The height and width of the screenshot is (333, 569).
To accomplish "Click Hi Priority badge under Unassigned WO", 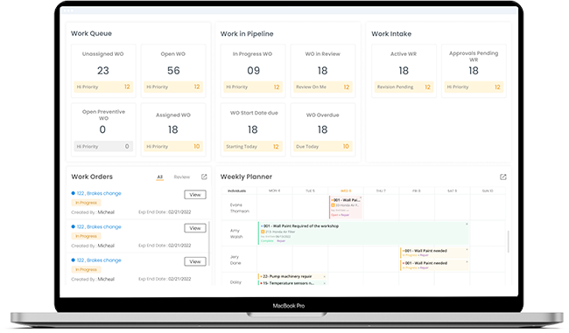I will pyautogui.click(x=103, y=87).
